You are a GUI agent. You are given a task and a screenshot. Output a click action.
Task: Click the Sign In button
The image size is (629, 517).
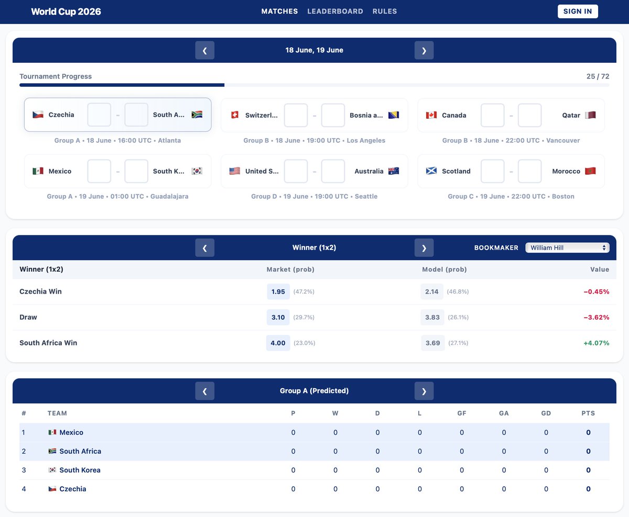tap(578, 12)
